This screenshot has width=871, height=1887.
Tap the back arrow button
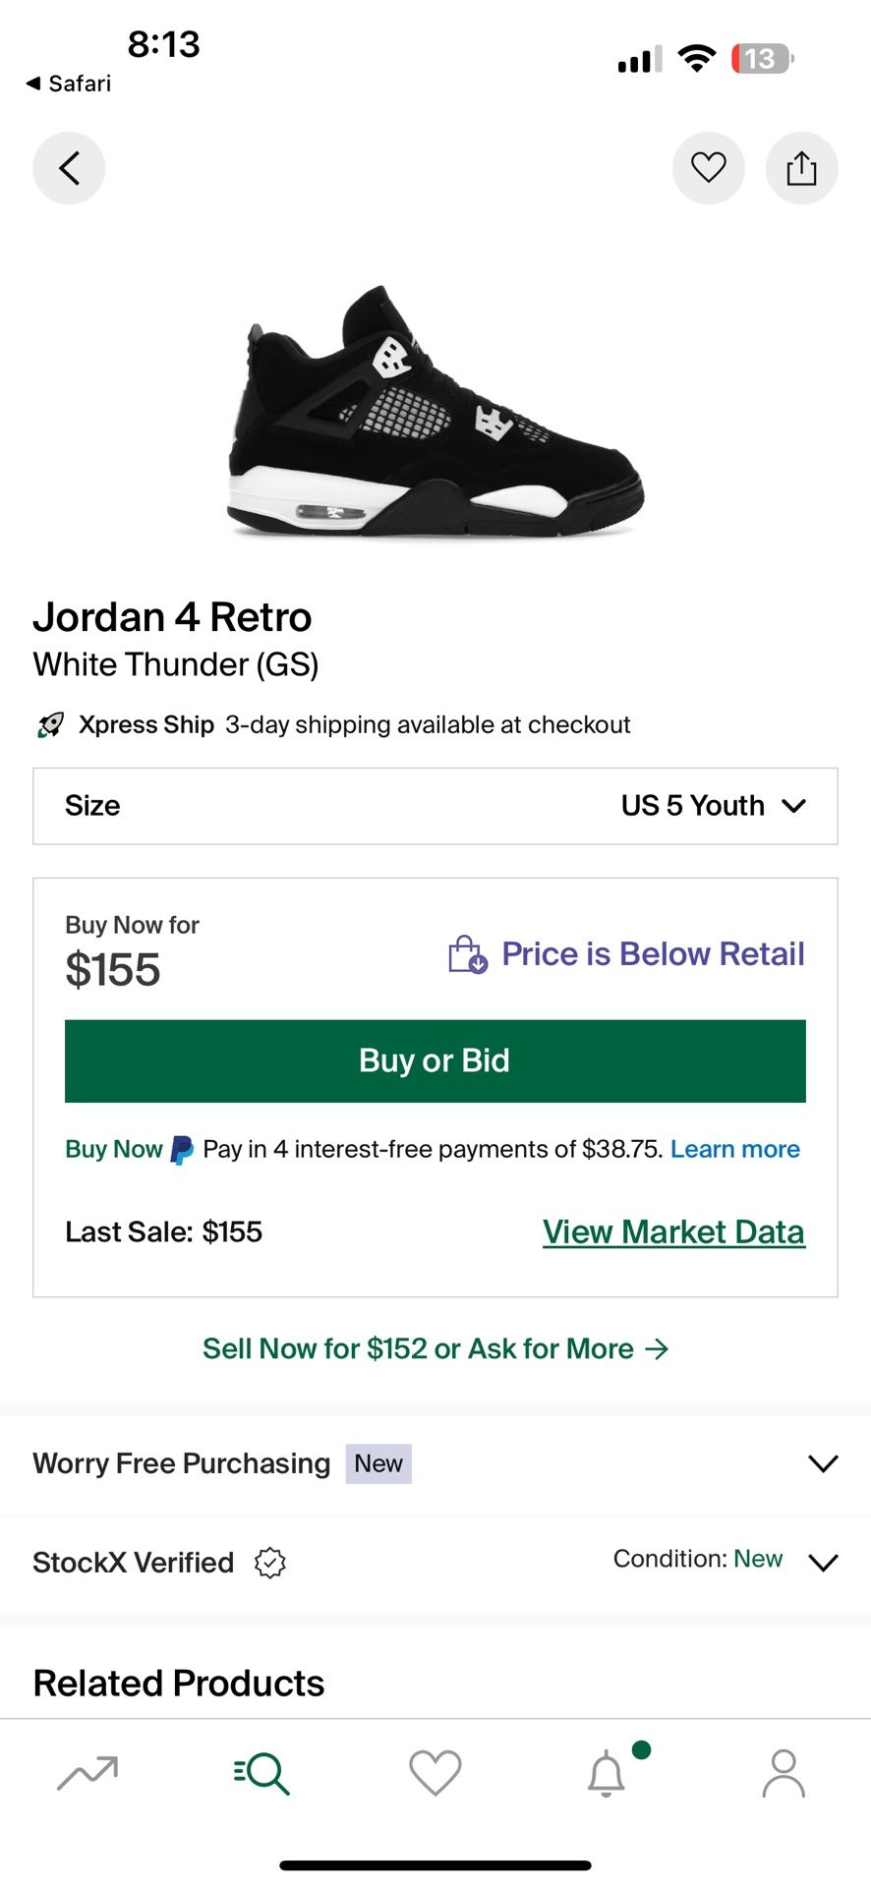click(69, 168)
